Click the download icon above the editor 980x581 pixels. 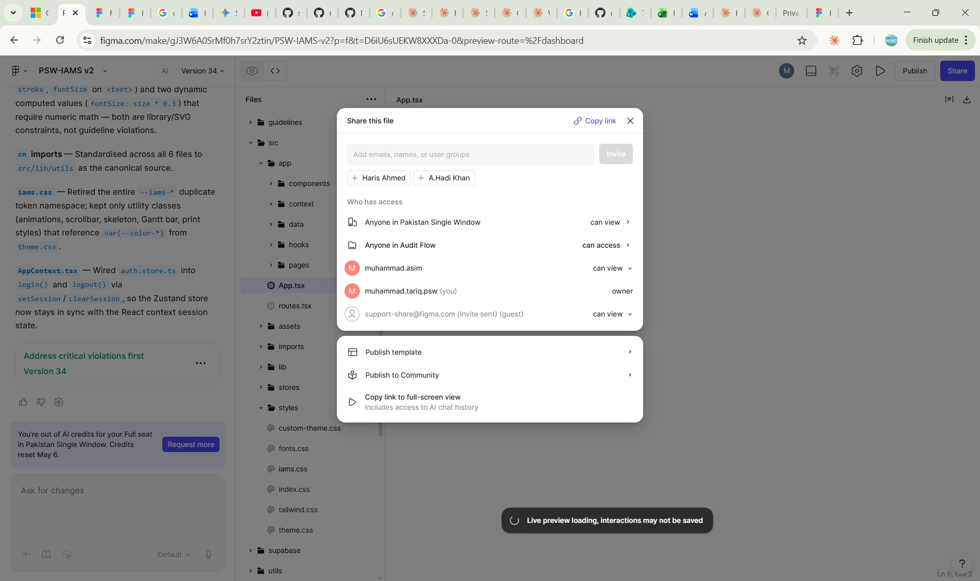coord(967,99)
